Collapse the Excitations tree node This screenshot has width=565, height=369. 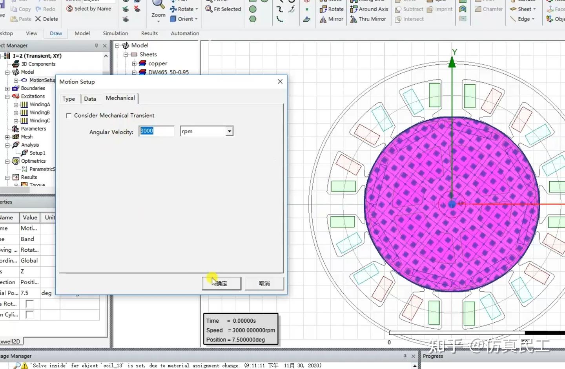(7, 96)
